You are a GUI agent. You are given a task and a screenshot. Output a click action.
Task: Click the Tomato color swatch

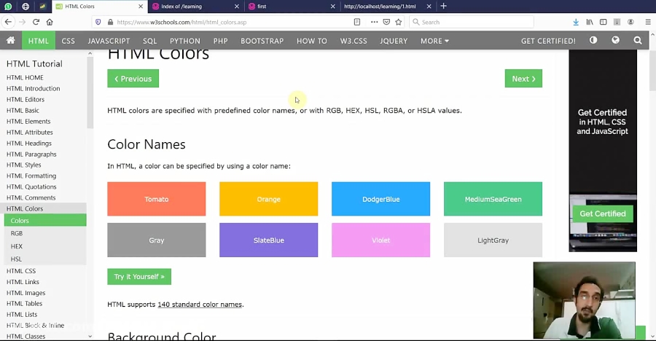click(x=157, y=199)
